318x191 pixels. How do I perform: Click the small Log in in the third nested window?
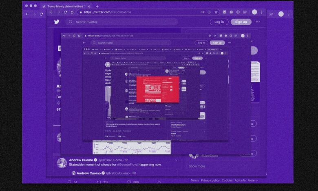click(186, 58)
